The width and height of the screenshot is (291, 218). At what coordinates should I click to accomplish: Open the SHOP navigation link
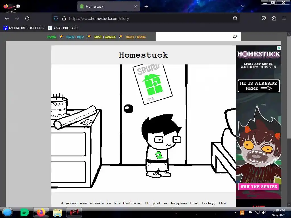[98, 37]
